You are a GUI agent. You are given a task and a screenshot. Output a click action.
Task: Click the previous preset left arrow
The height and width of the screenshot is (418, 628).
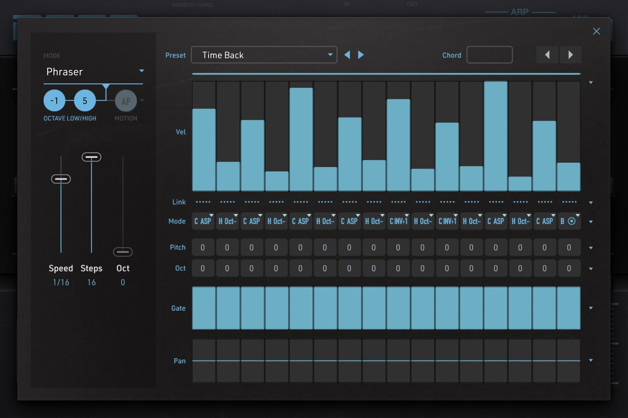[347, 55]
